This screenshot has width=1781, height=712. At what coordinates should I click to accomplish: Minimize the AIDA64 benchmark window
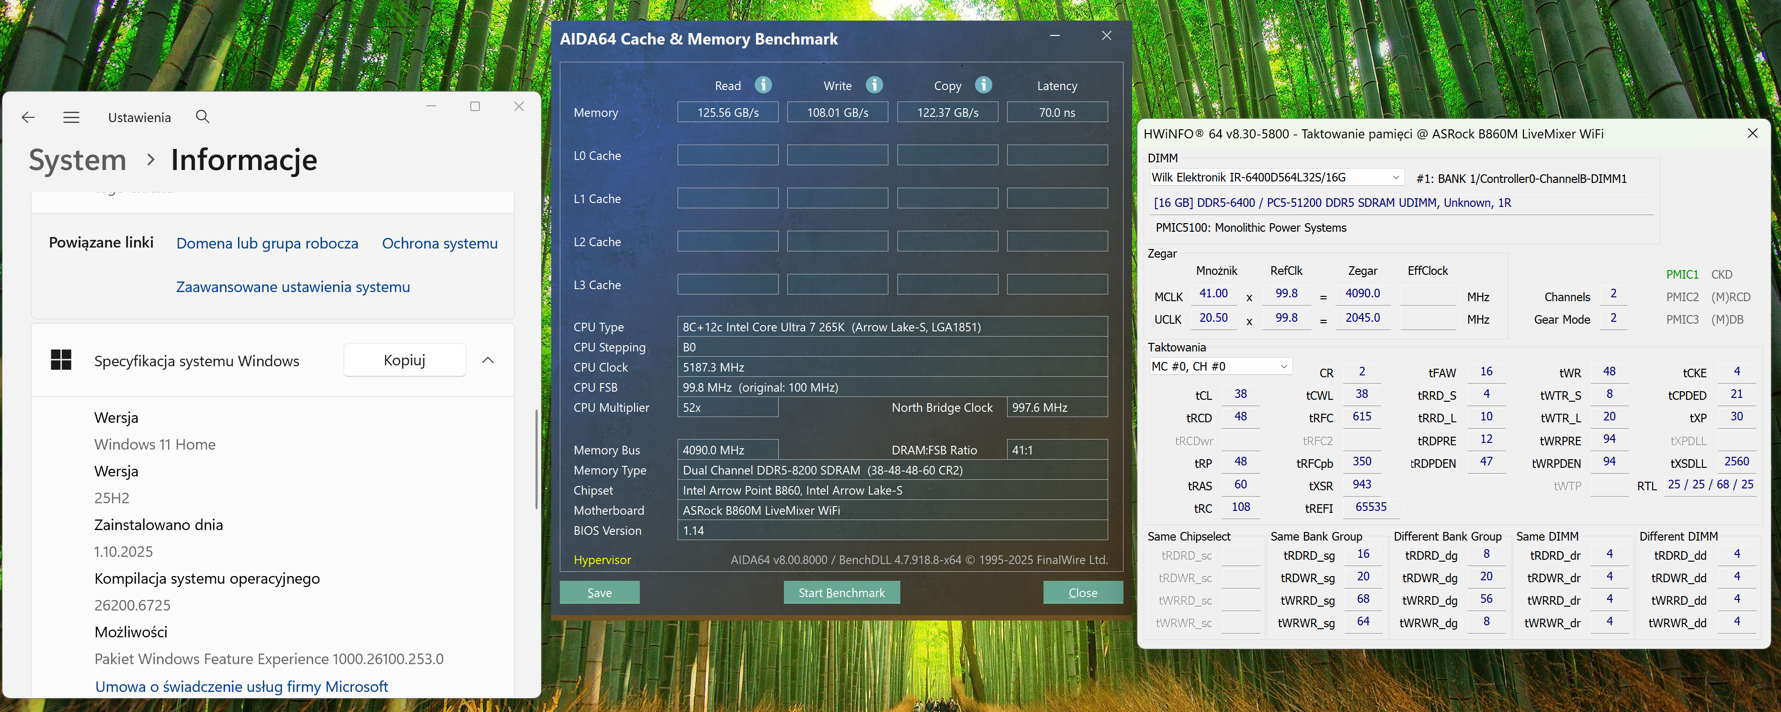[1055, 36]
